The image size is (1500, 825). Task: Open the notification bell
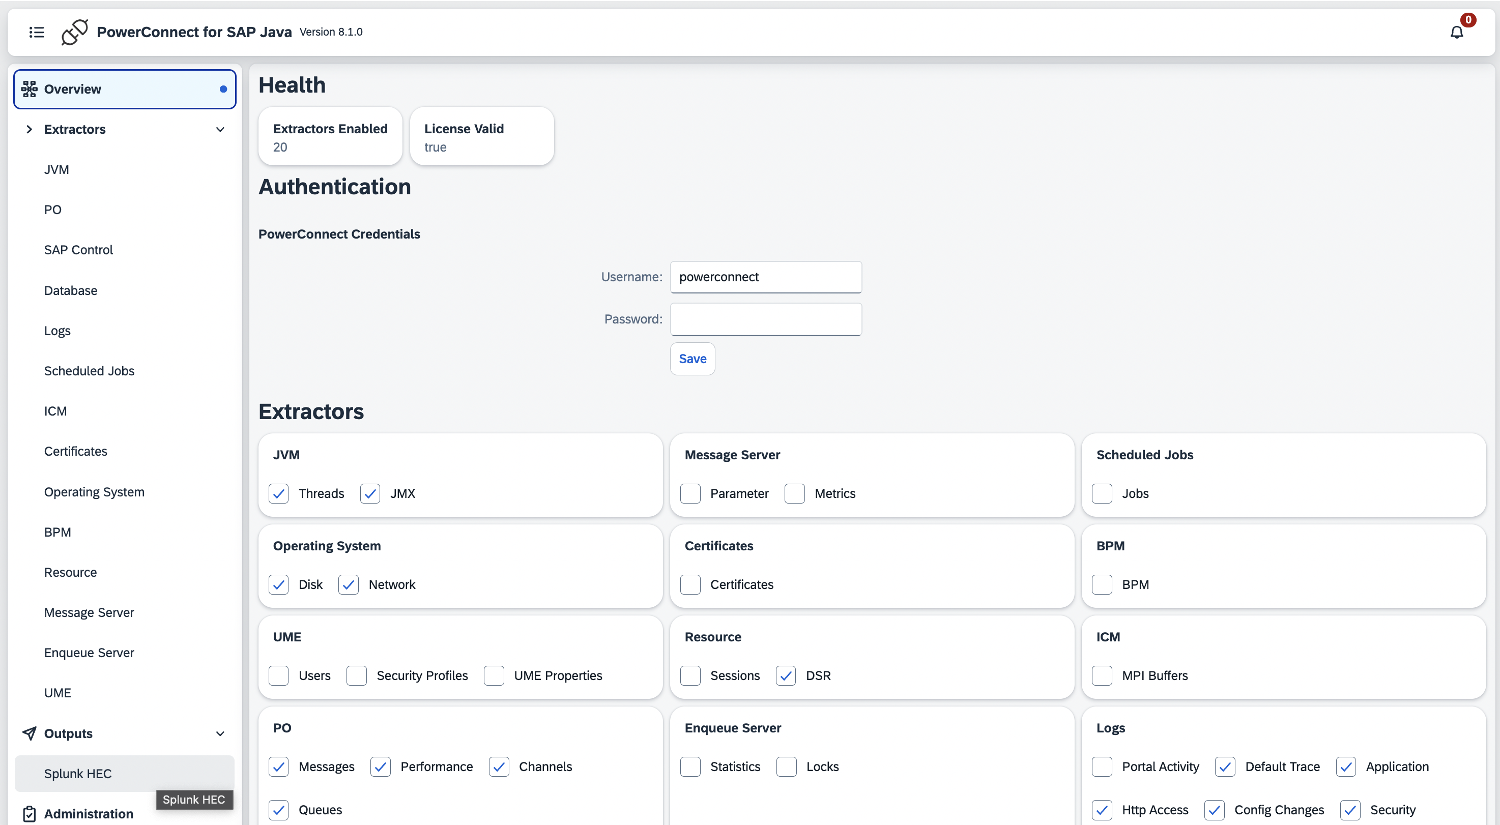click(1456, 32)
